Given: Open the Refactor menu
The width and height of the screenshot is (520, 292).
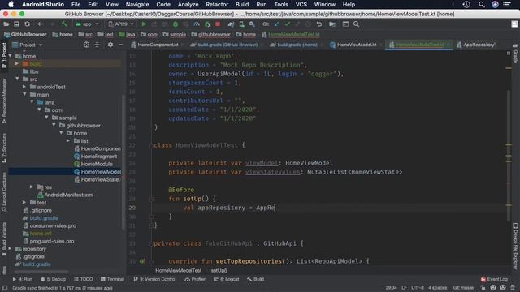Looking at the screenshot, I should [217, 5].
